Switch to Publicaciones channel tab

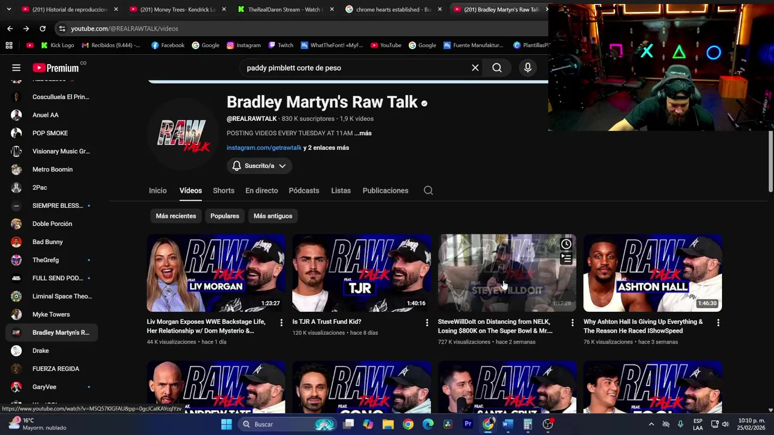click(x=385, y=190)
